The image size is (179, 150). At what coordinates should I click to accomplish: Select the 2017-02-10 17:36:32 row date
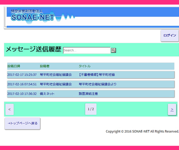[22, 94]
